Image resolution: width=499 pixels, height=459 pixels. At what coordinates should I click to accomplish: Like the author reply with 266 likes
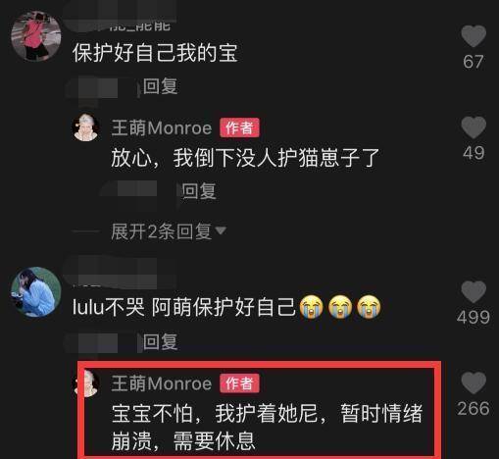474,382
